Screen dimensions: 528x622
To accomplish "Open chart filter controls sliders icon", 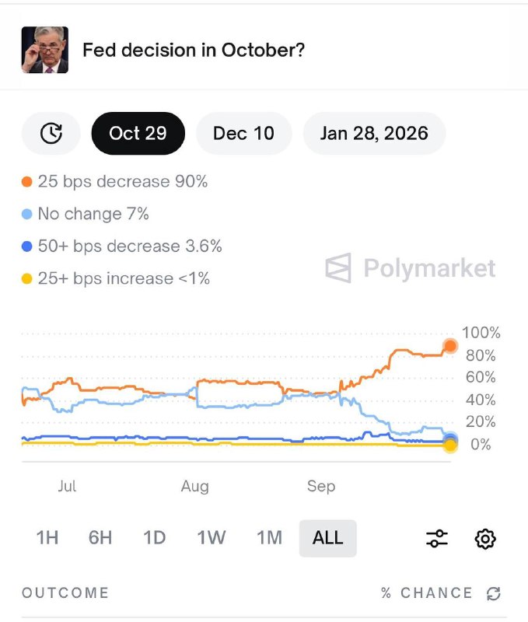I will [436, 537].
